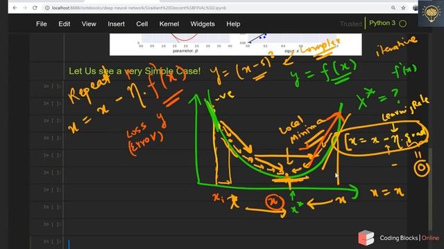444x249 pixels.
Task: Click the browser forward arrow
Action: [x=25, y=8]
